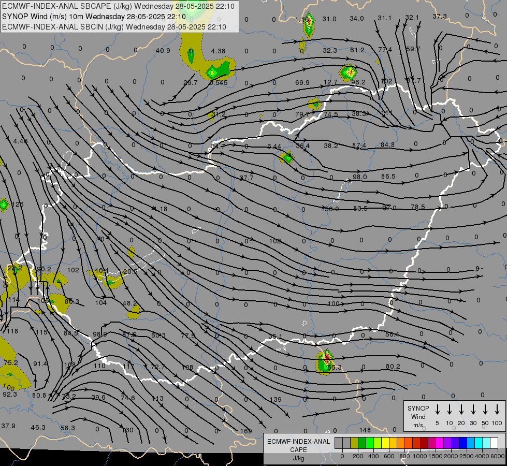Click the 5 m/s wind arrow in legend
Viewport: 507px width, 466px height.
437,410
